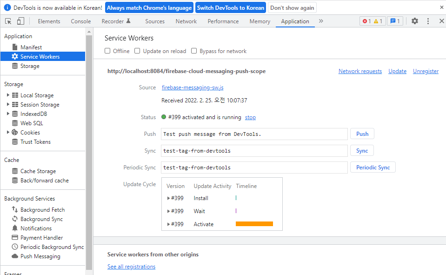Click the info icon in notification bar

point(7,8)
